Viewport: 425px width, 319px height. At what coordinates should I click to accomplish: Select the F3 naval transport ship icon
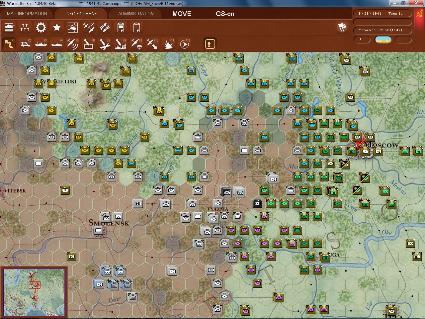pyautogui.click(x=41, y=44)
